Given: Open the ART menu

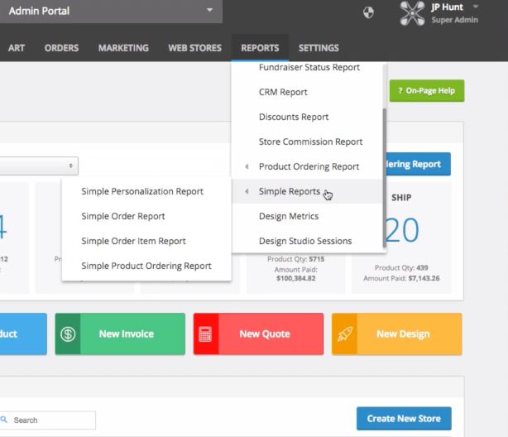Looking at the screenshot, I should point(17,48).
